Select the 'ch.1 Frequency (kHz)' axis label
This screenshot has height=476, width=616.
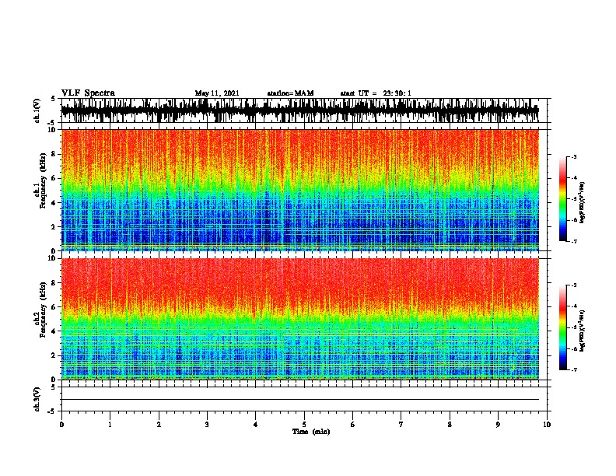tap(40, 181)
